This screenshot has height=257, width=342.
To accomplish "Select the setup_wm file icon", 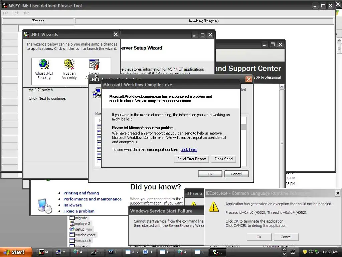I will click(x=72, y=229).
